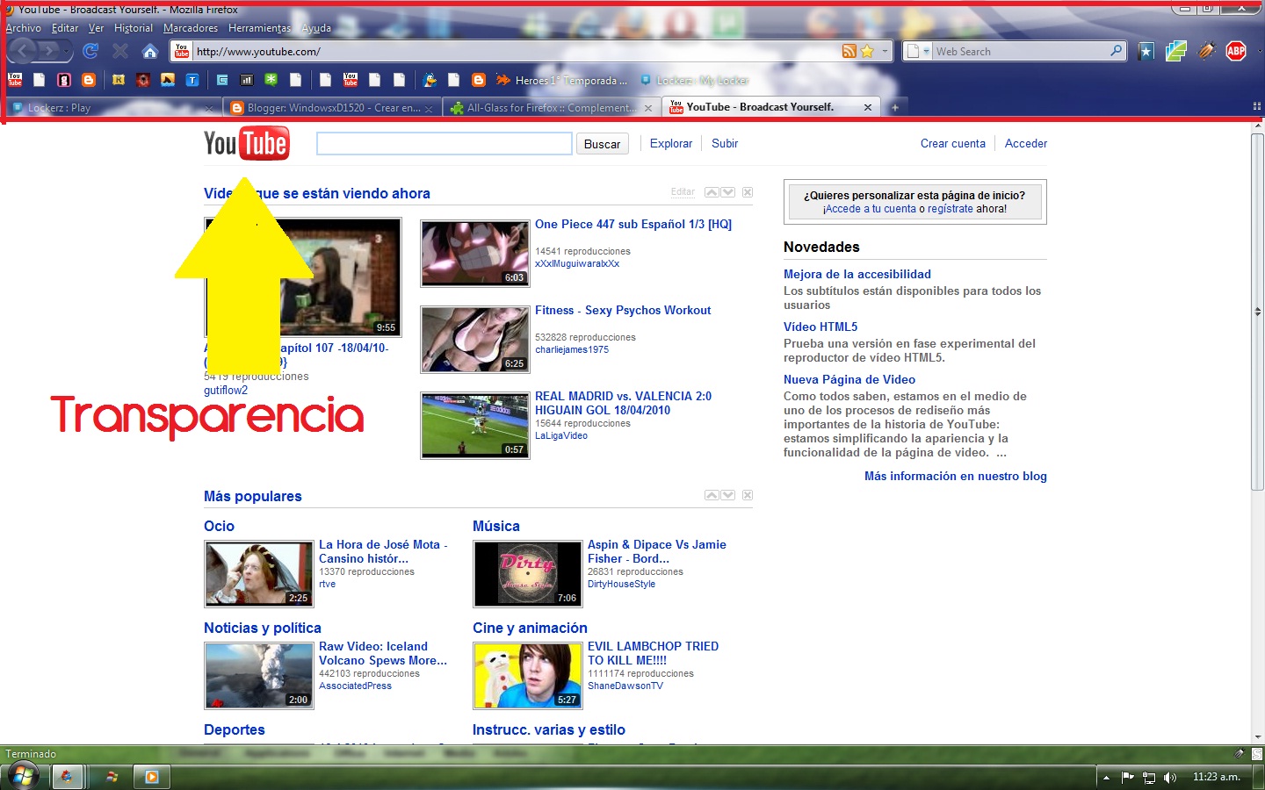
Task: Focus the YouTube search input field
Action: tap(445, 144)
